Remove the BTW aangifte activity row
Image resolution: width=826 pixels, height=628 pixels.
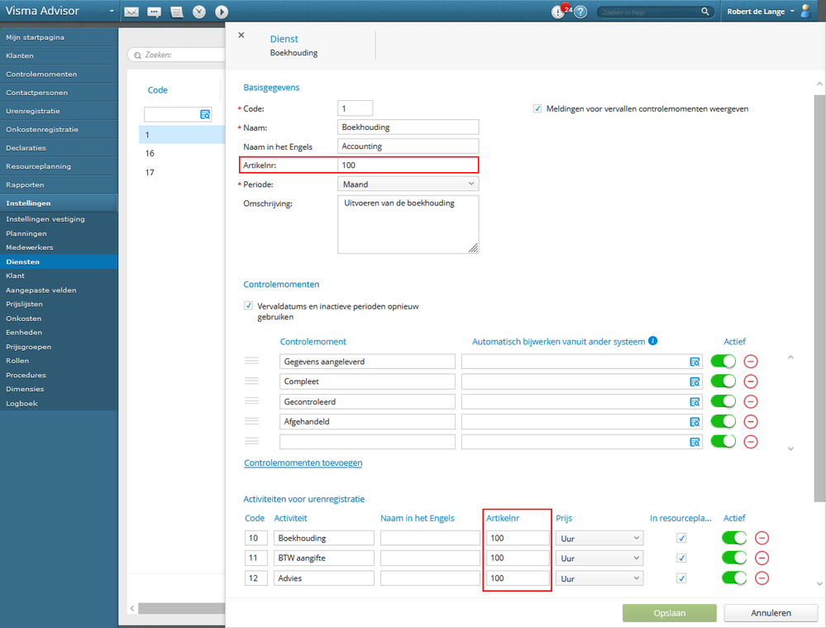click(x=762, y=558)
